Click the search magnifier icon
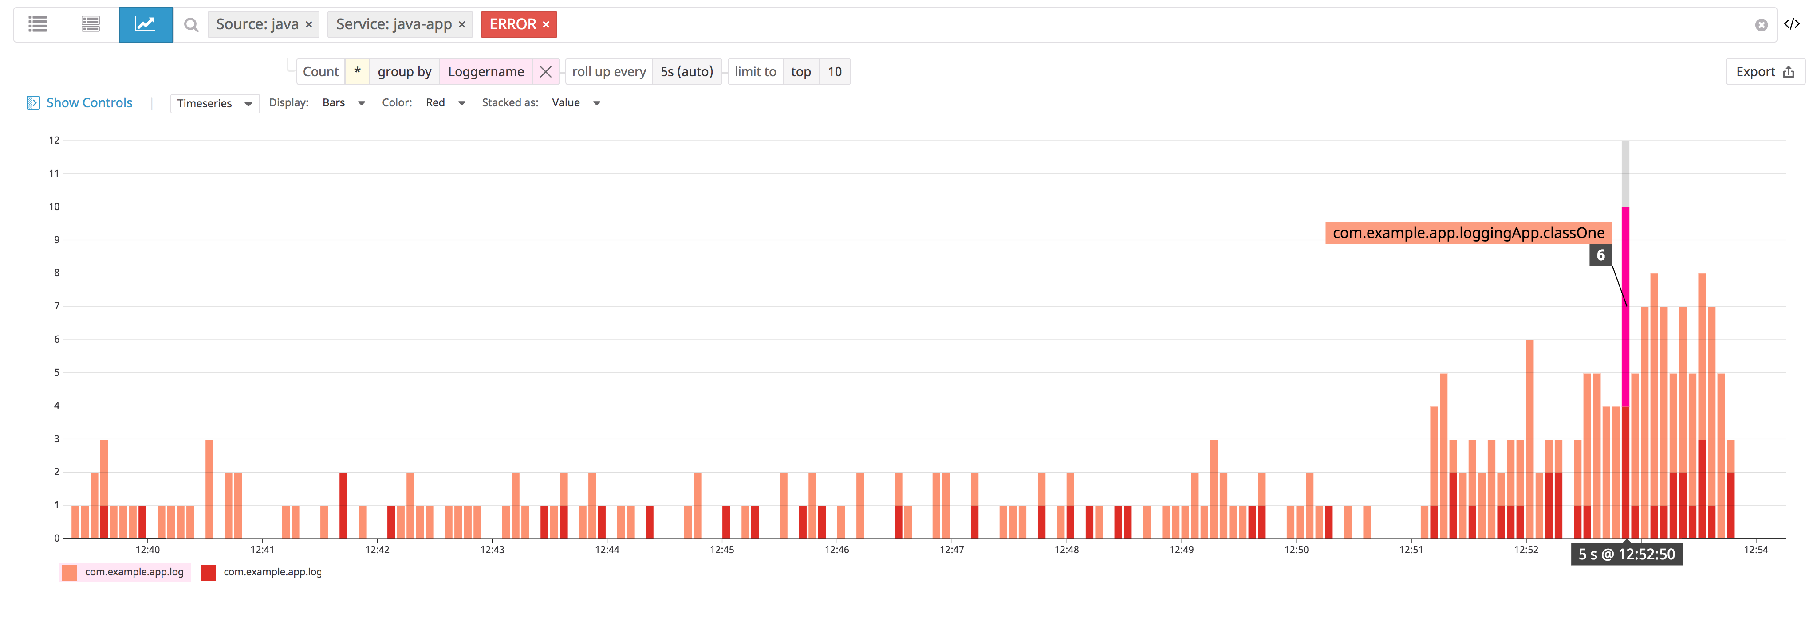Screen dimensions: 1813x617 click(x=191, y=25)
